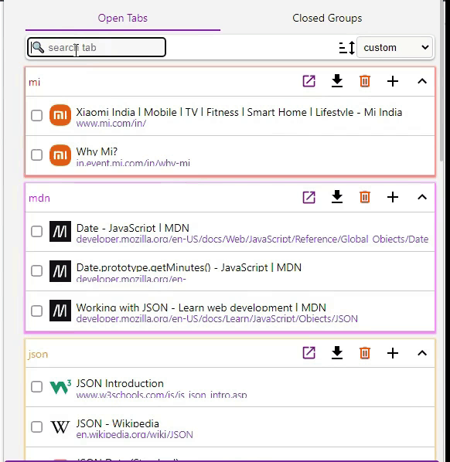450x462 pixels.
Task: Open the json group in new window
Action: click(x=309, y=353)
